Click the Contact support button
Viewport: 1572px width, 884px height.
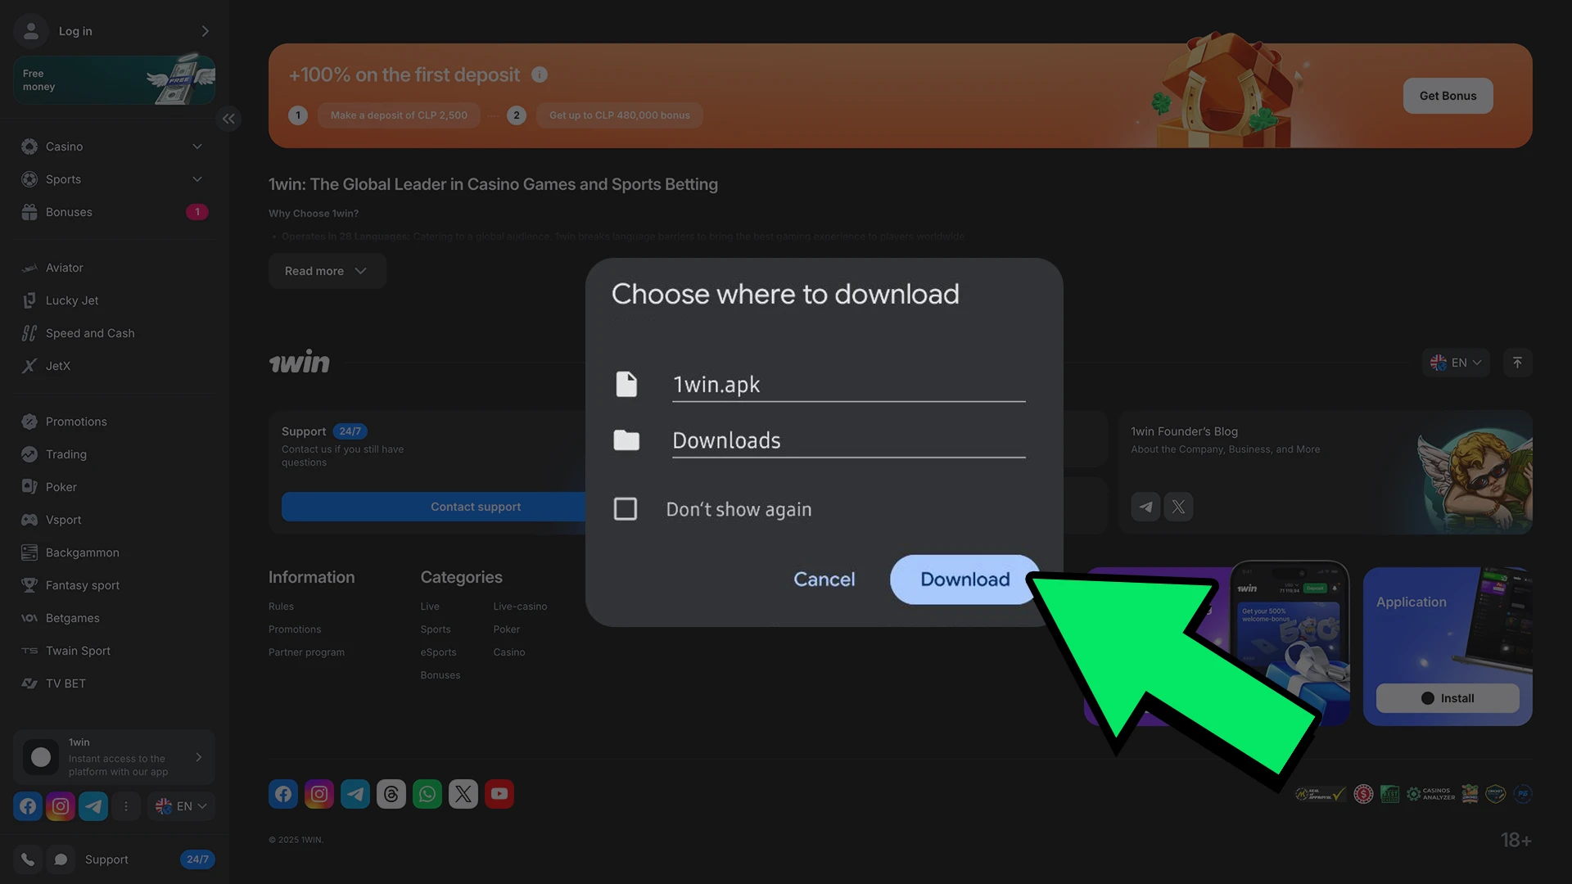[476, 507]
